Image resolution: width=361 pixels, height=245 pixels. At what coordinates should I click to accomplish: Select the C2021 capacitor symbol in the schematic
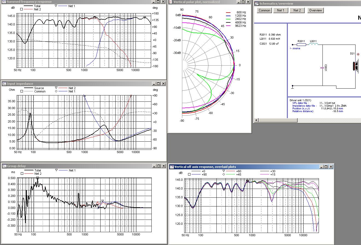(x=322, y=67)
